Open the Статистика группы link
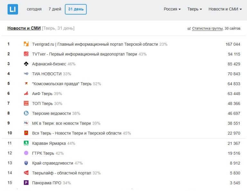 207,29
